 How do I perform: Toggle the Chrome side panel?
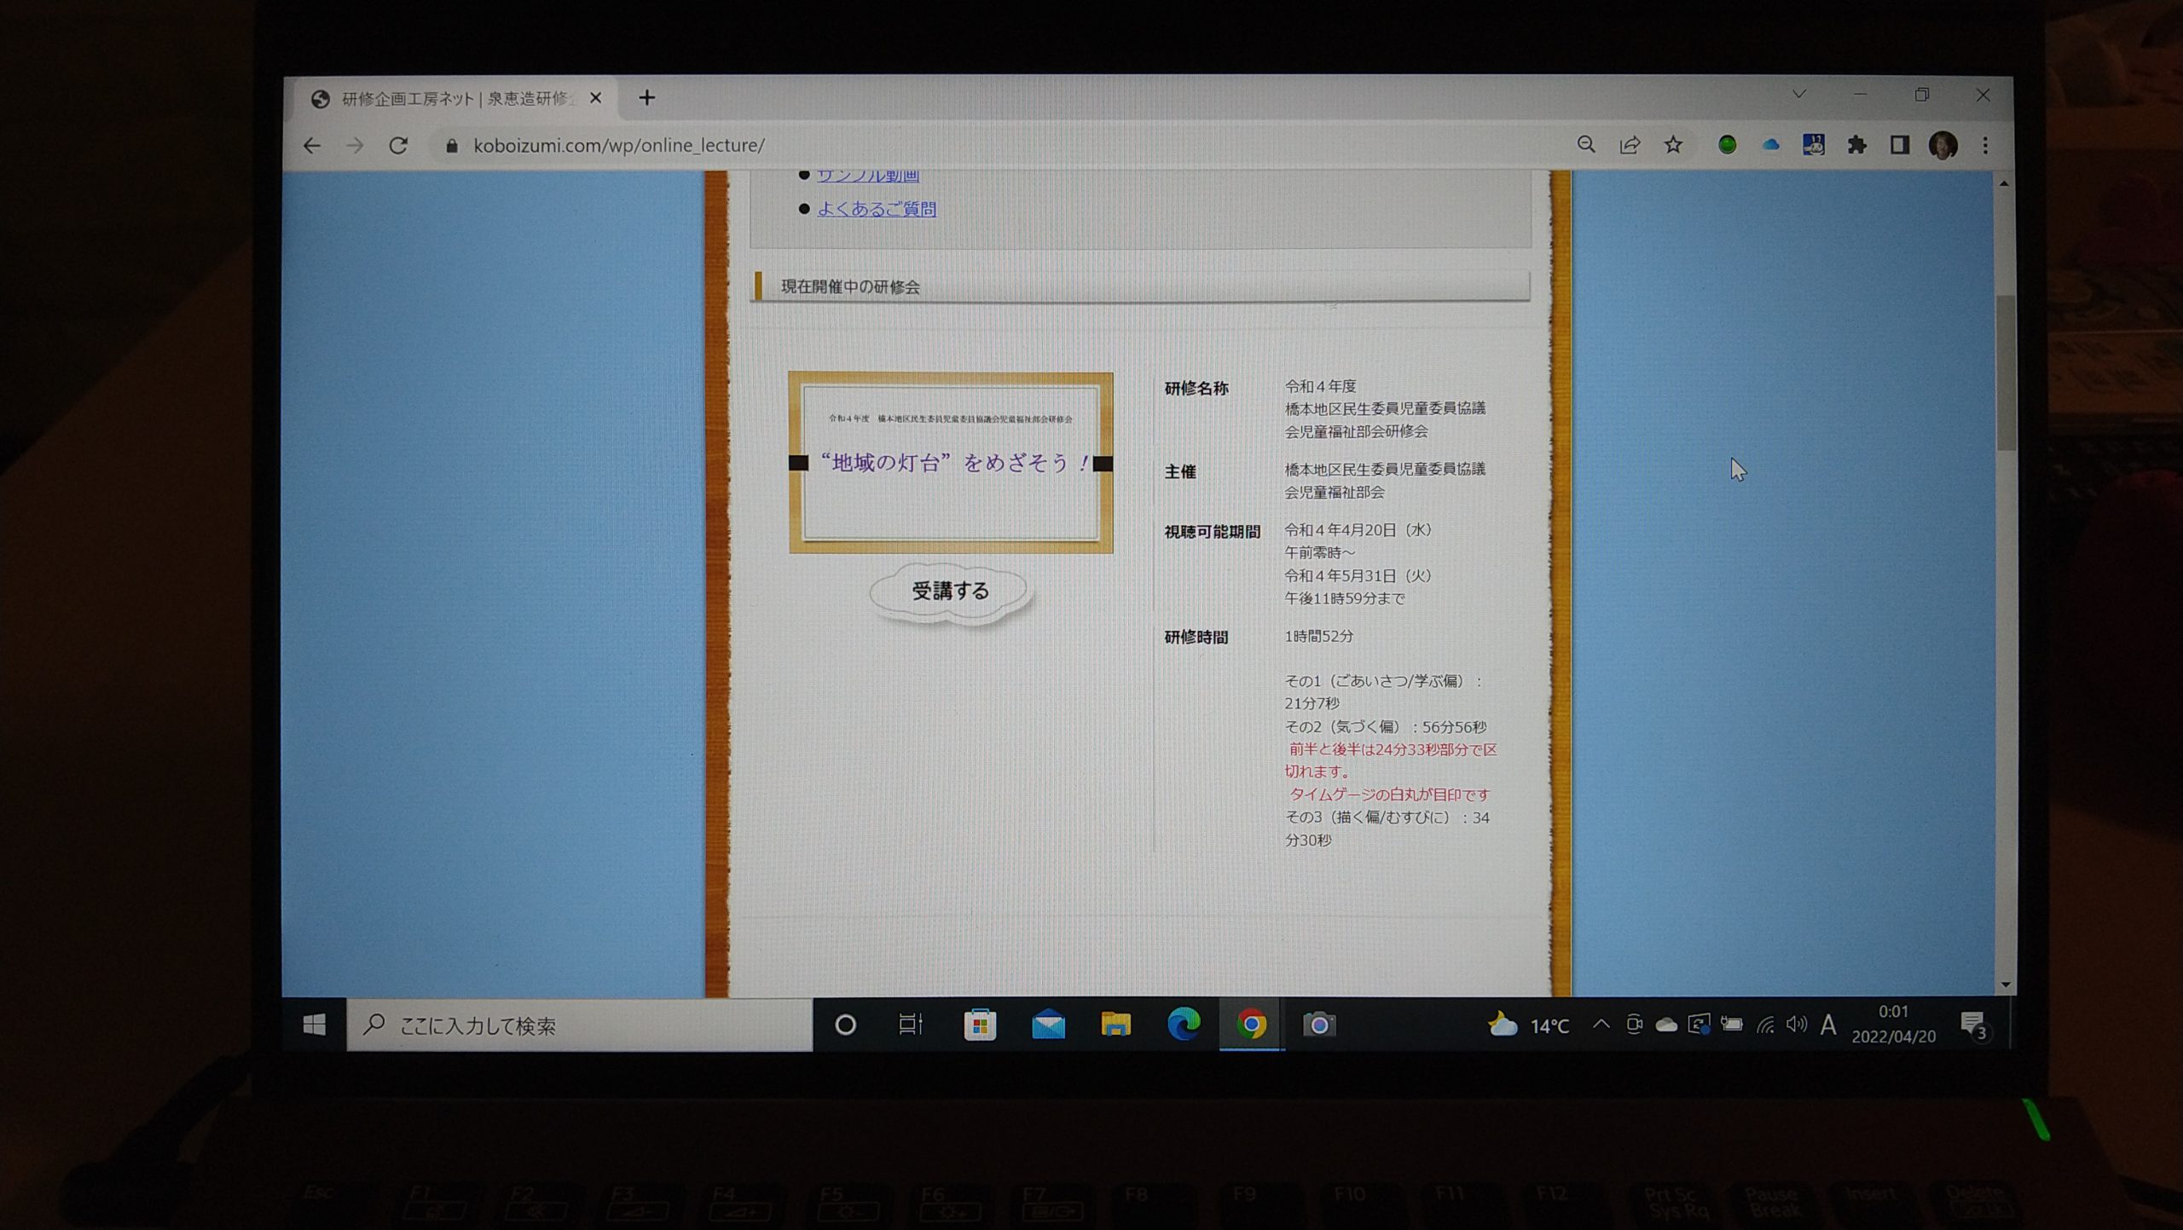tap(1899, 145)
